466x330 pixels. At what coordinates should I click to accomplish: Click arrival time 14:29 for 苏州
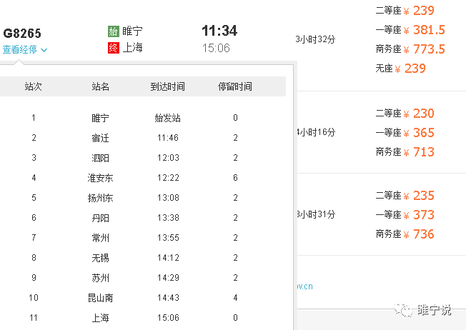[168, 278]
